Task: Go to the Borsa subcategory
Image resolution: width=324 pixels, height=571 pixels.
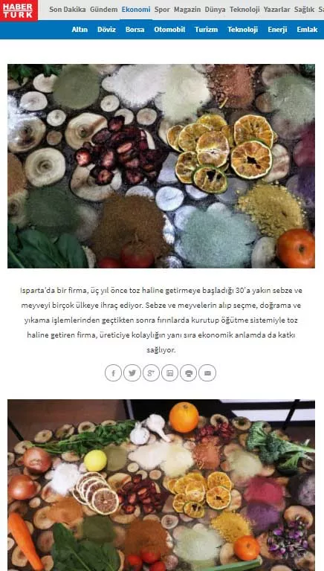Action: click(135, 30)
